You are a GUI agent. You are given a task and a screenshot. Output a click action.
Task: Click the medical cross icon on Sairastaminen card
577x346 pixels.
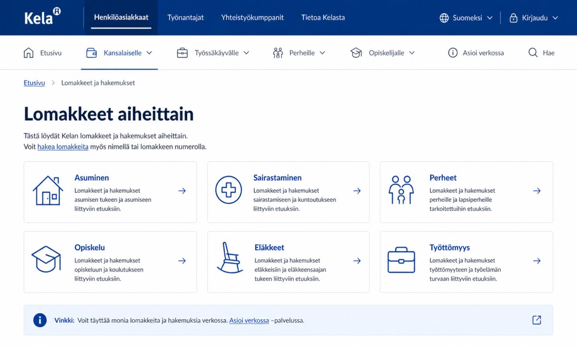tap(228, 190)
